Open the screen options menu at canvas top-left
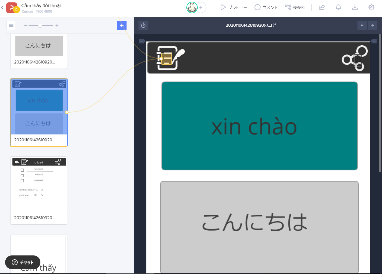Image resolution: width=382 pixels, height=274 pixels. point(142,41)
